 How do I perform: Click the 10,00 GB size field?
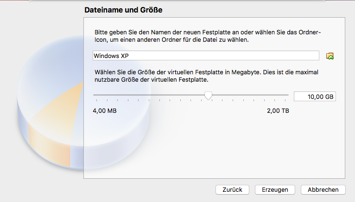pos(315,97)
